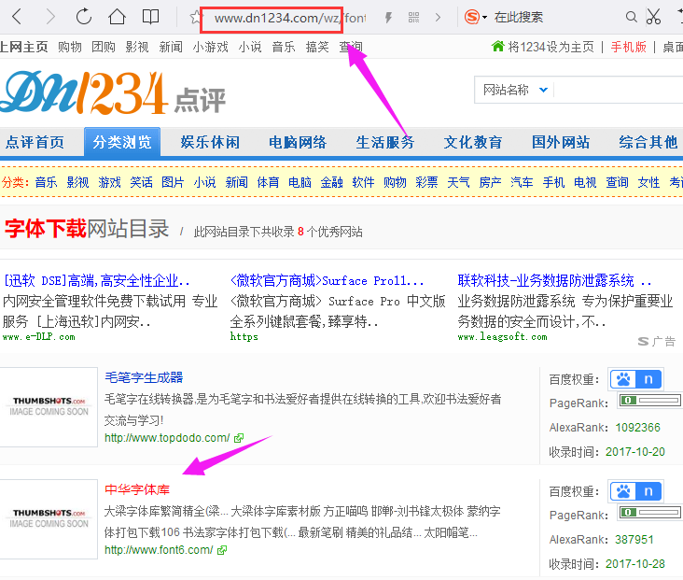Click the browser forward arrow
The height and width of the screenshot is (580, 683).
click(50, 17)
